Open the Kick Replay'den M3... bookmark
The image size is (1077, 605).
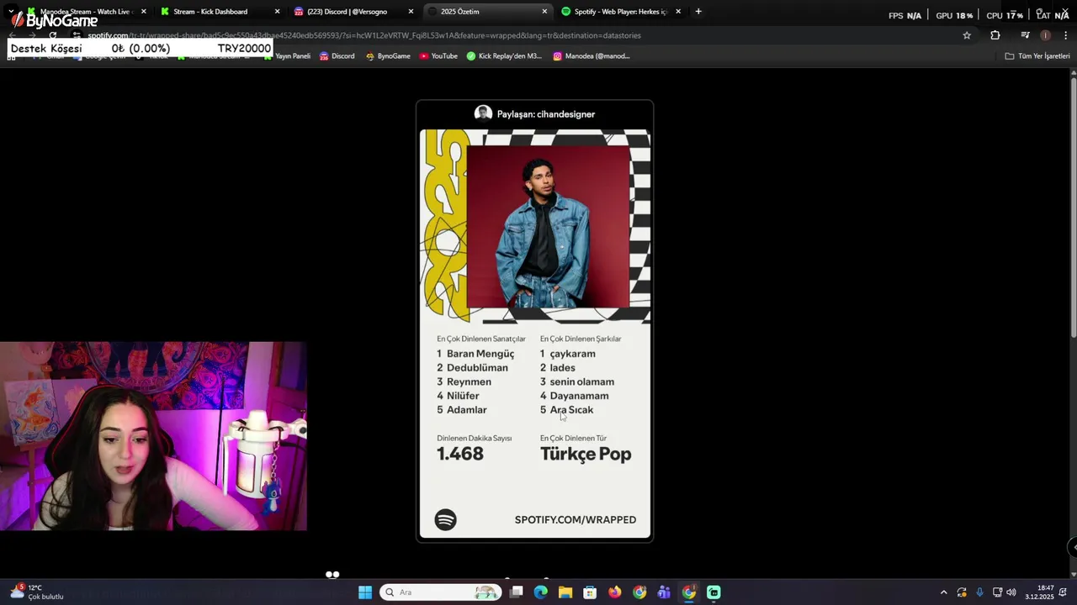504,56
